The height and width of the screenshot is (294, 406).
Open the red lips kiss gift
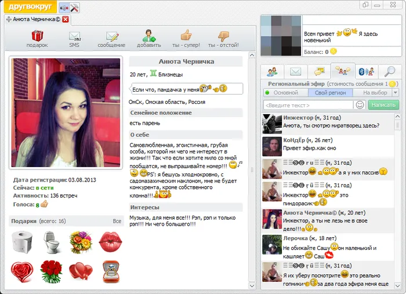111,242
